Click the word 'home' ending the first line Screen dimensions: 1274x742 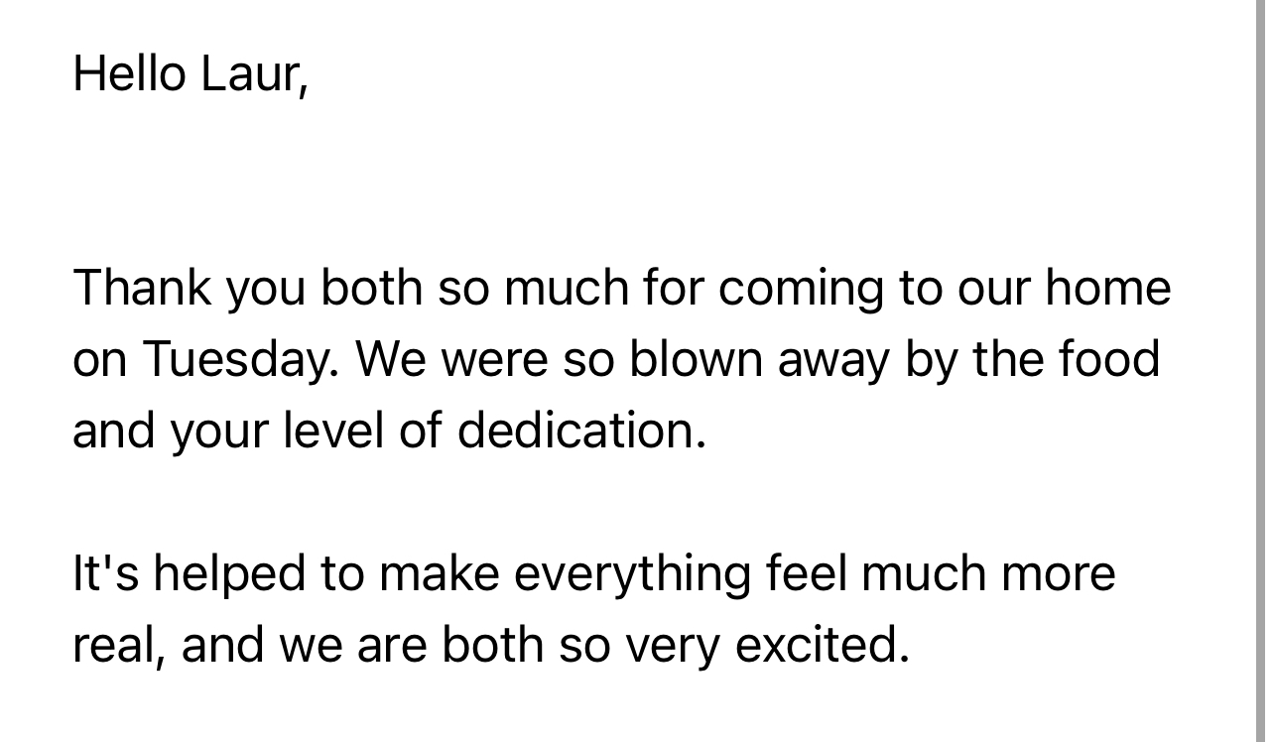[x=1107, y=288]
